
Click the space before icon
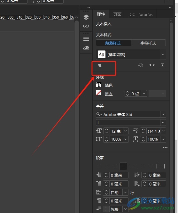pyautogui.click(x=99, y=201)
